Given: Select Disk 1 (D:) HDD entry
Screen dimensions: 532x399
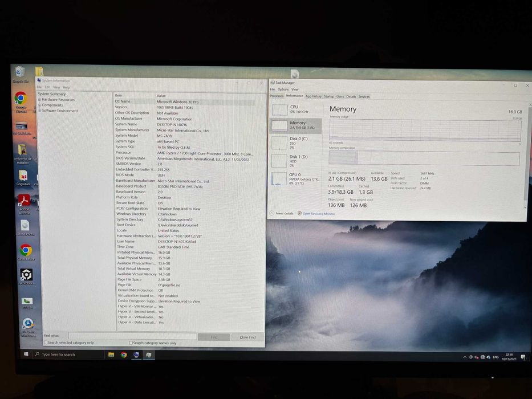Looking at the screenshot, I should [296, 161].
